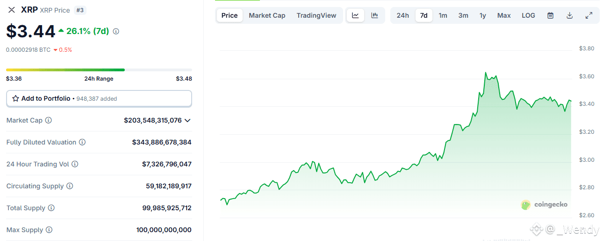
Task: Open Market Cap info icon
Action: pyautogui.click(x=49, y=120)
